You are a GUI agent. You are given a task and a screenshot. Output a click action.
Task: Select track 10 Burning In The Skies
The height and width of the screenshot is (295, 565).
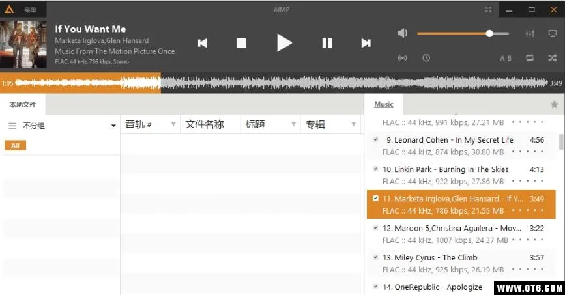pos(461,175)
